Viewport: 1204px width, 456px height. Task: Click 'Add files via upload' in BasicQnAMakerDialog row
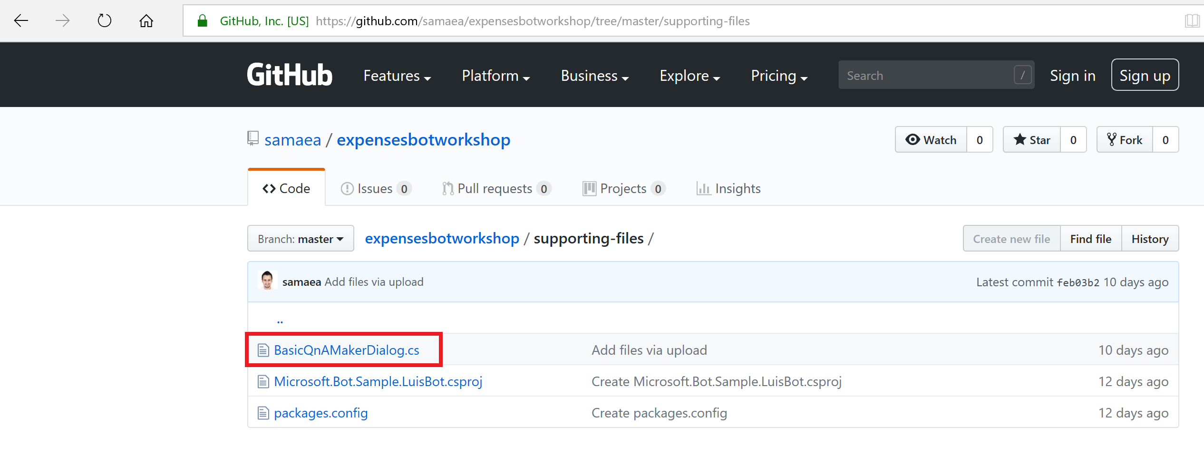point(649,350)
